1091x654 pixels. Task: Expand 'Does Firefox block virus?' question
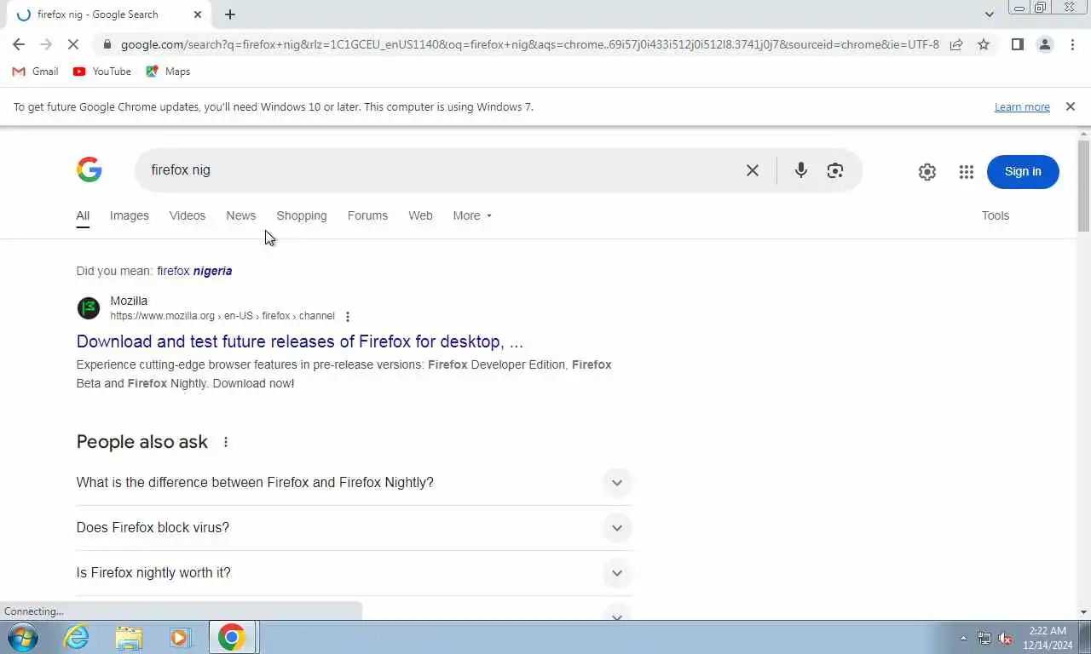(354, 528)
